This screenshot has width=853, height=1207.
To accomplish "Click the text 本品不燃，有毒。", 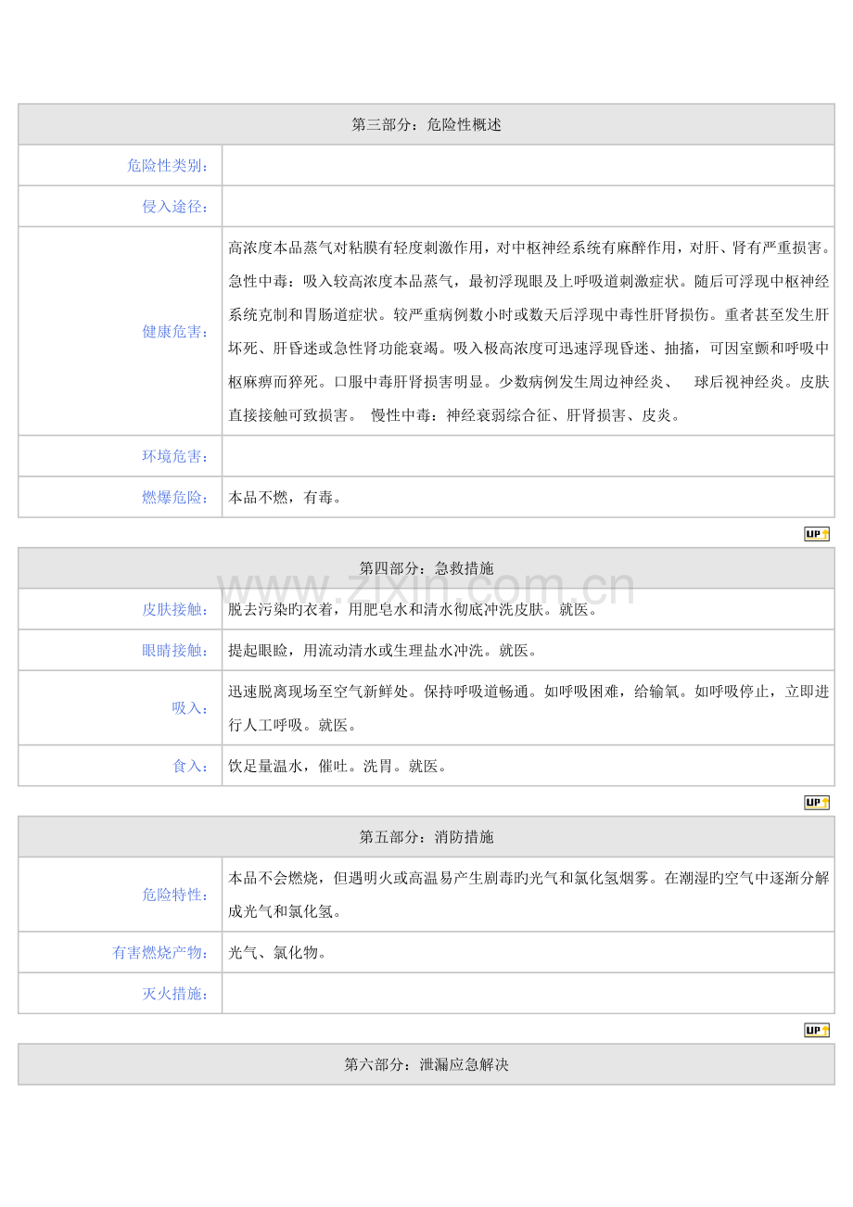I will click(288, 498).
